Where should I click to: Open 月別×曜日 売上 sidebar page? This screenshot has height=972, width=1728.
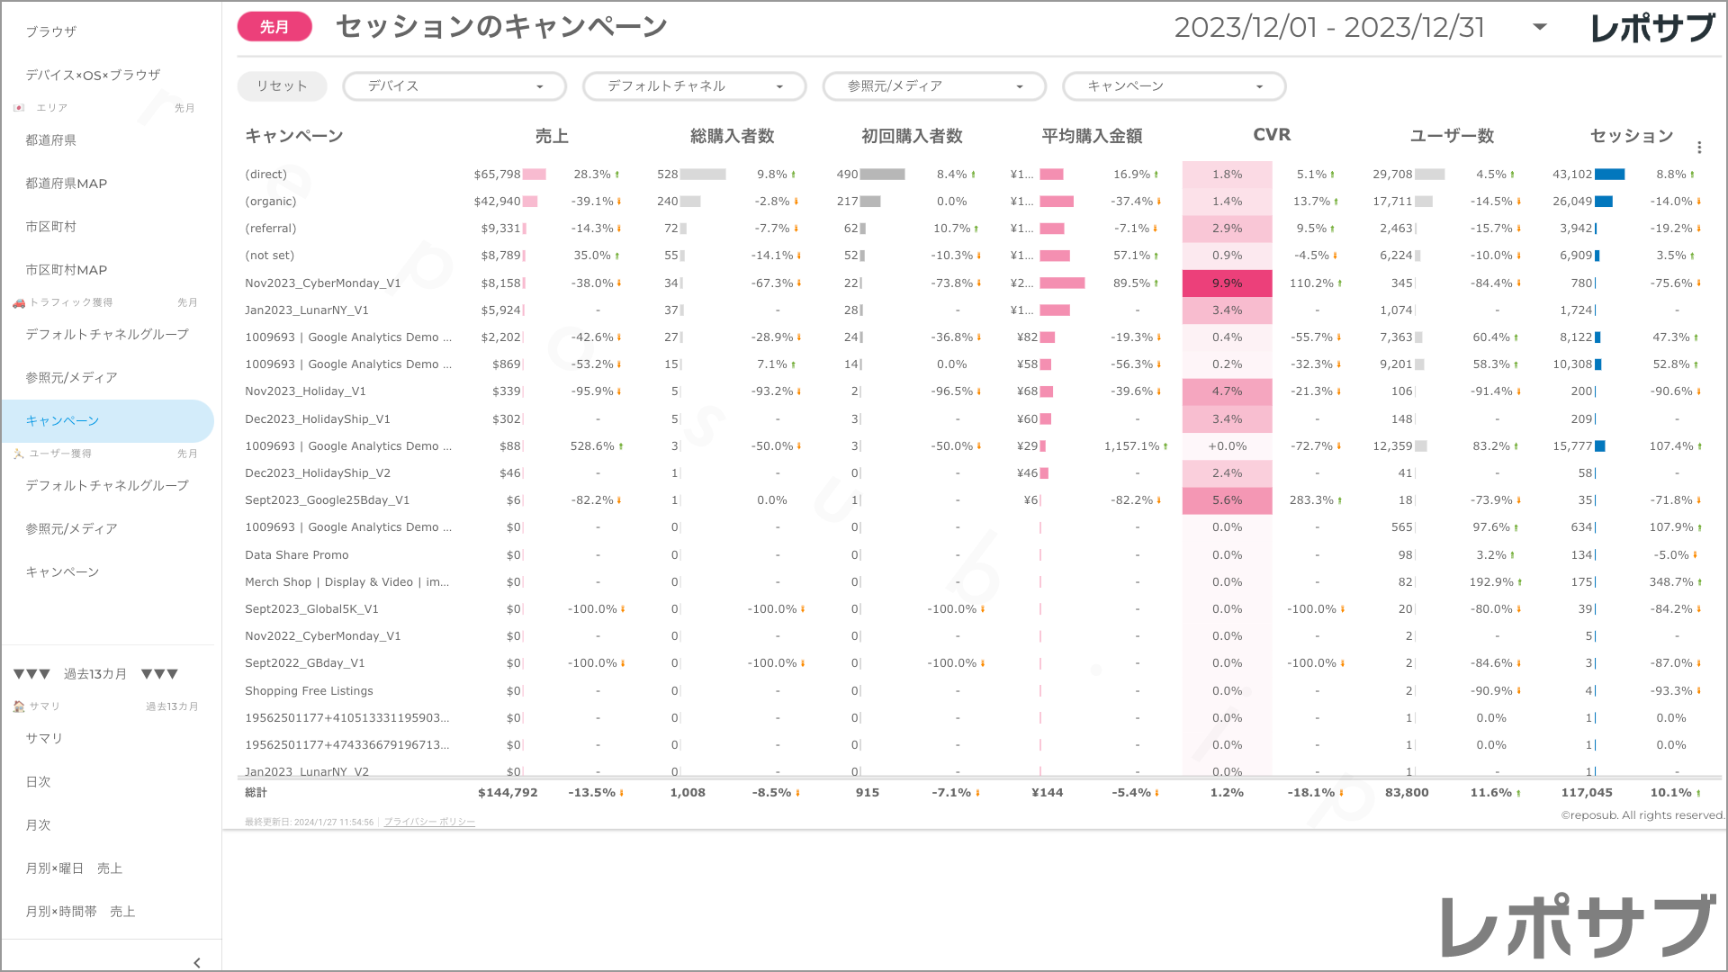click(x=74, y=868)
